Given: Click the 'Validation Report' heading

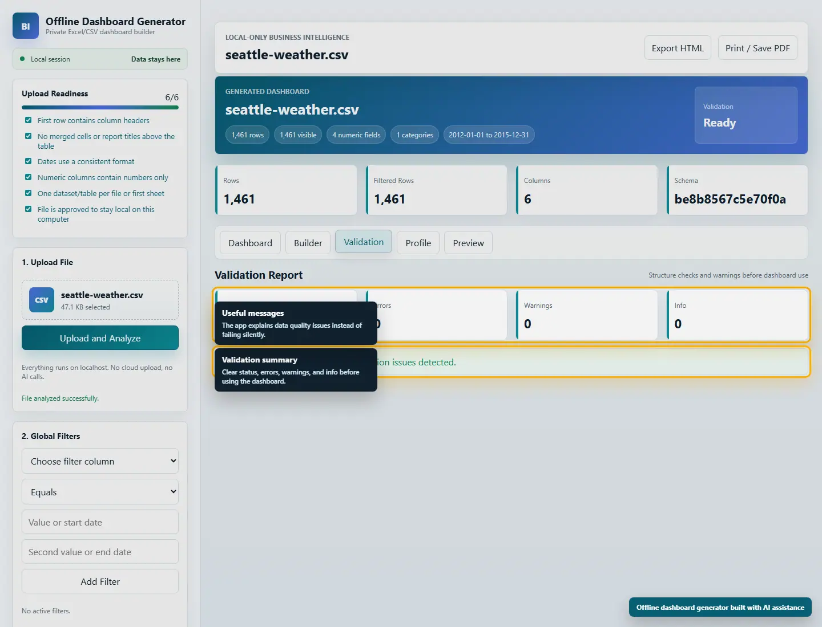Looking at the screenshot, I should 259,275.
